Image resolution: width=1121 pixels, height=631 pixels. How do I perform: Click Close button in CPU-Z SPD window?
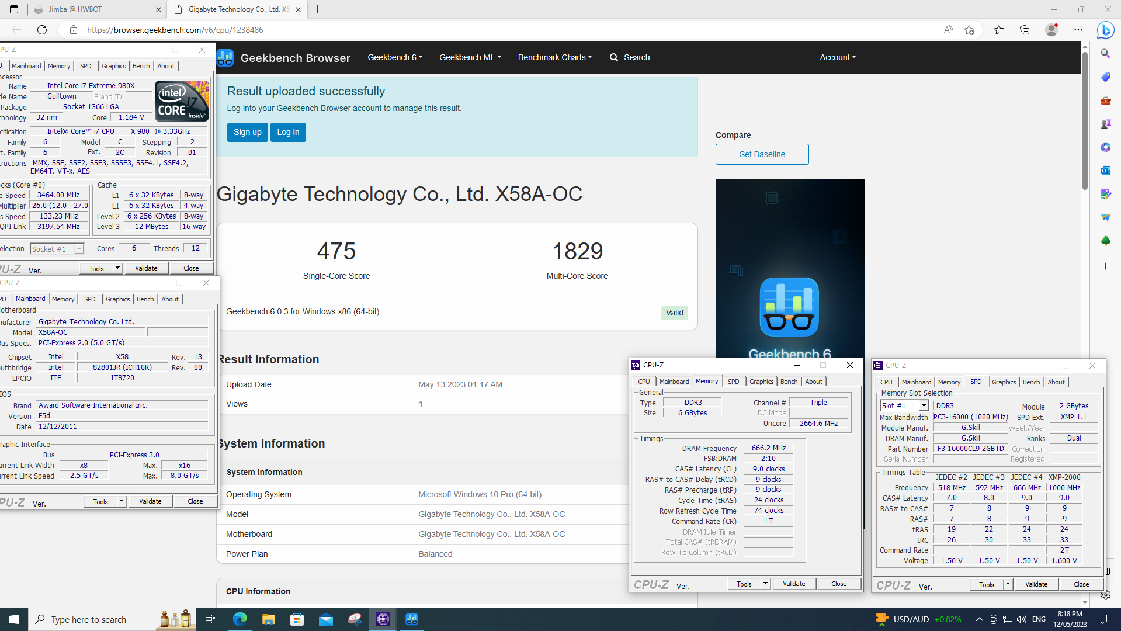coord(1081,584)
